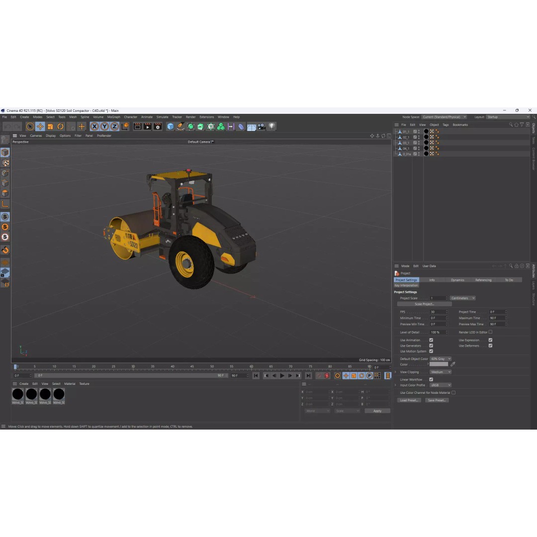Select the Spline Pen tool
Image resolution: width=537 pixels, height=537 pixels.
point(180,127)
